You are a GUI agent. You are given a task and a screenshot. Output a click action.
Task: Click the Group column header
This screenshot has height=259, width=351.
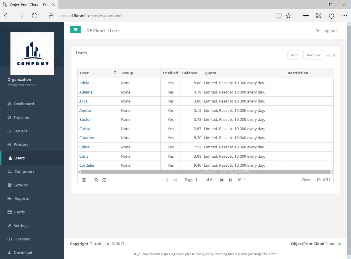[140, 73]
